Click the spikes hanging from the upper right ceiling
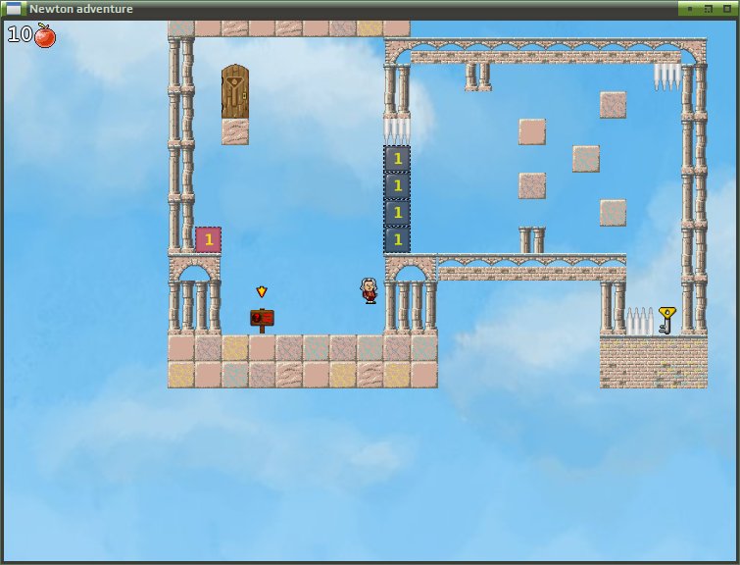 667,77
